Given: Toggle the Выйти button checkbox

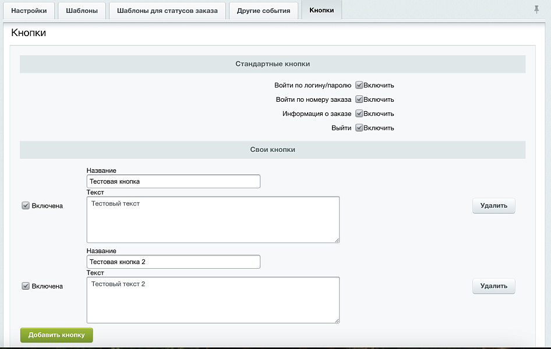Looking at the screenshot, I should click(x=359, y=128).
